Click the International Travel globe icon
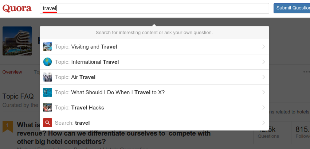This screenshot has width=310, height=149. [x=47, y=62]
